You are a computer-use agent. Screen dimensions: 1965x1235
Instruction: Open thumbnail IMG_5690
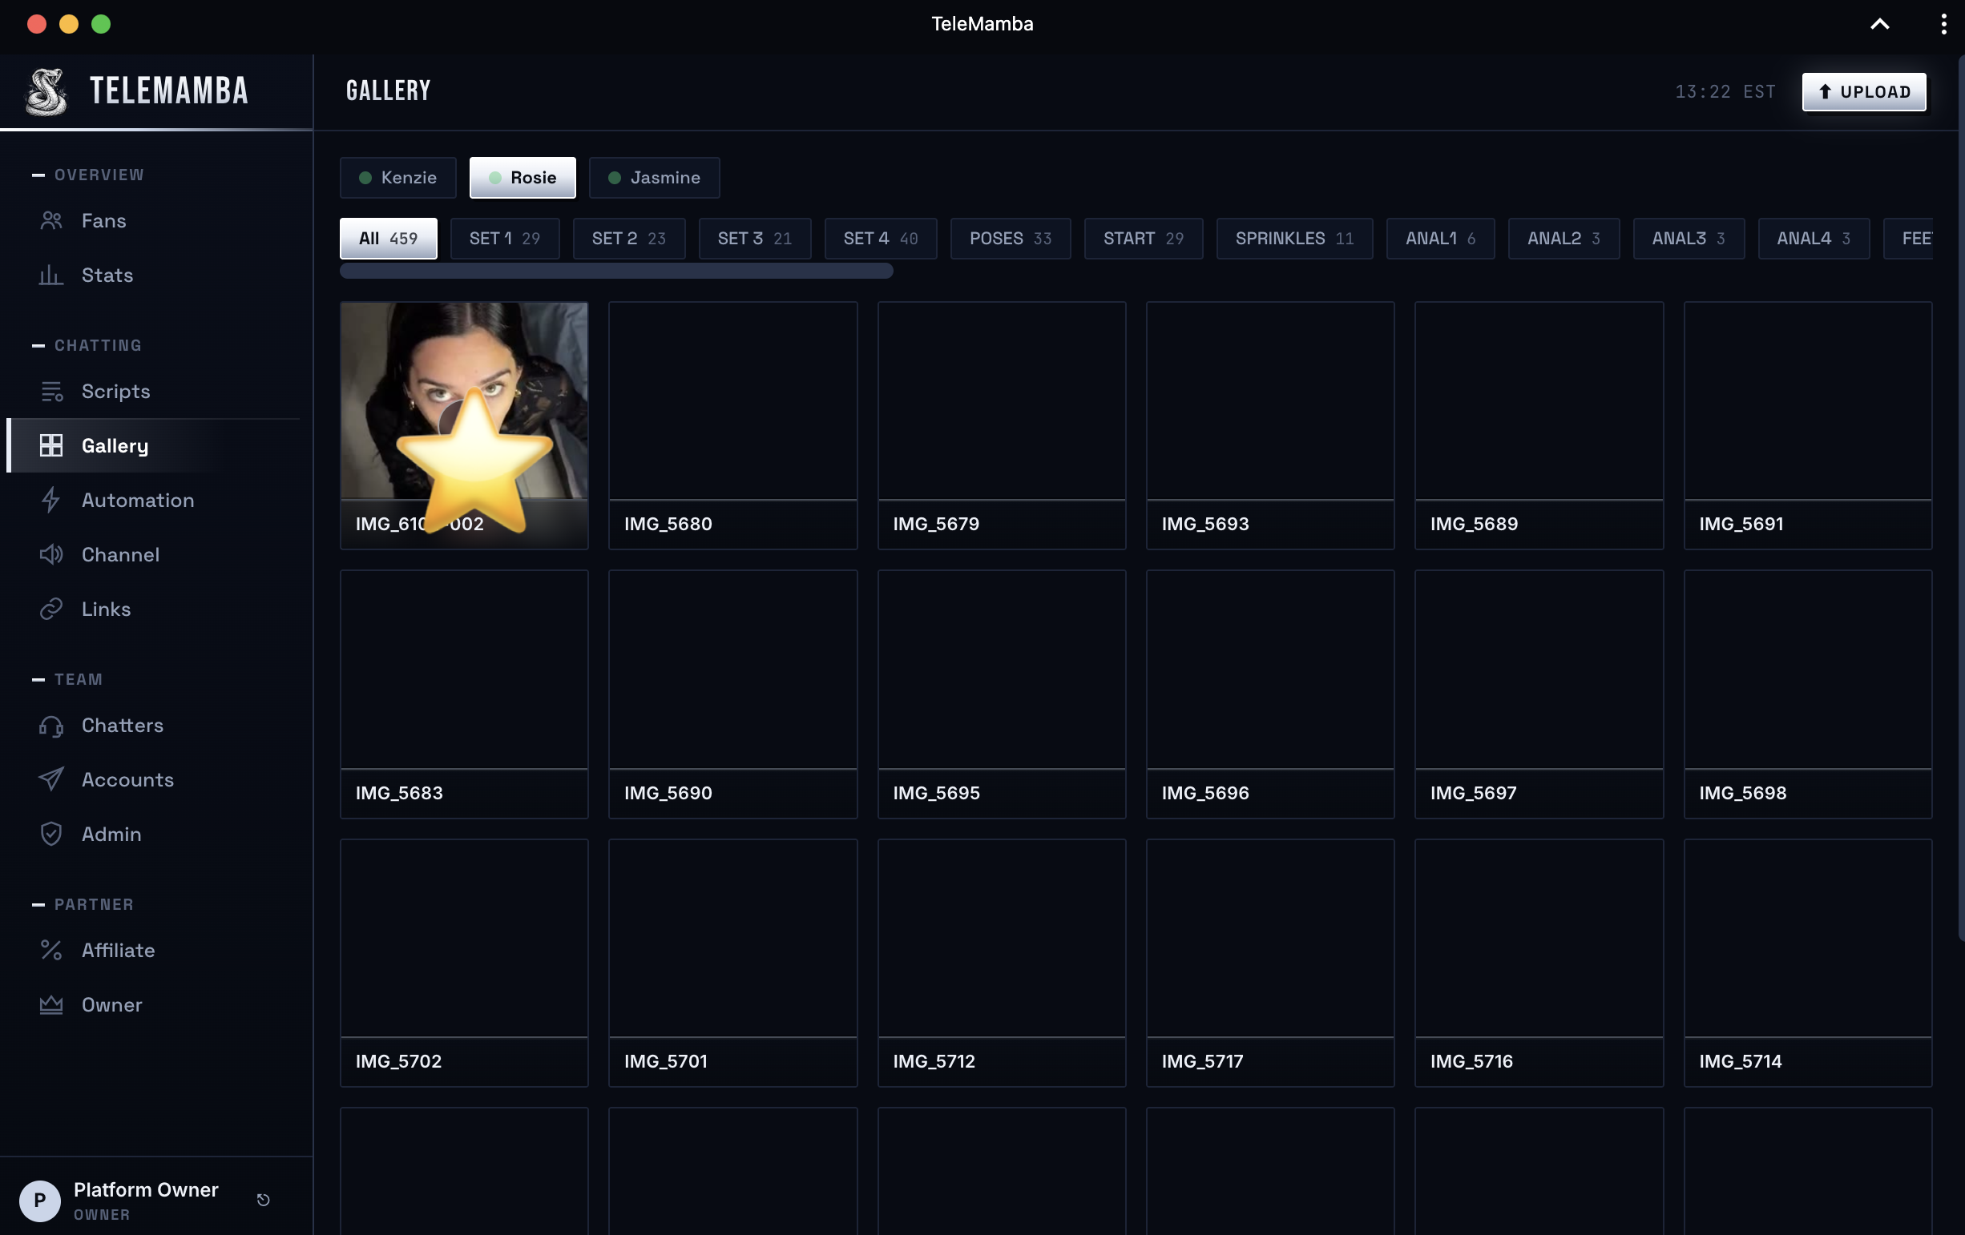pyautogui.click(x=732, y=695)
